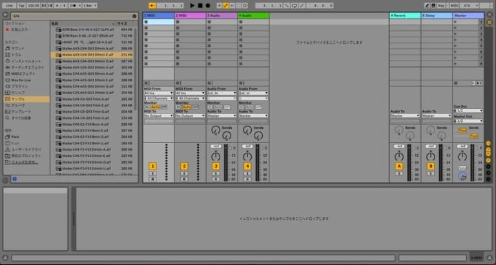Select ドラム category in browser sidebar

click(x=15, y=54)
